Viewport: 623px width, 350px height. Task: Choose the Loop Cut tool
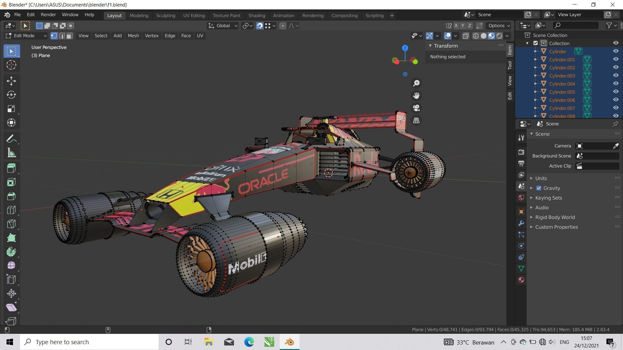point(11,210)
